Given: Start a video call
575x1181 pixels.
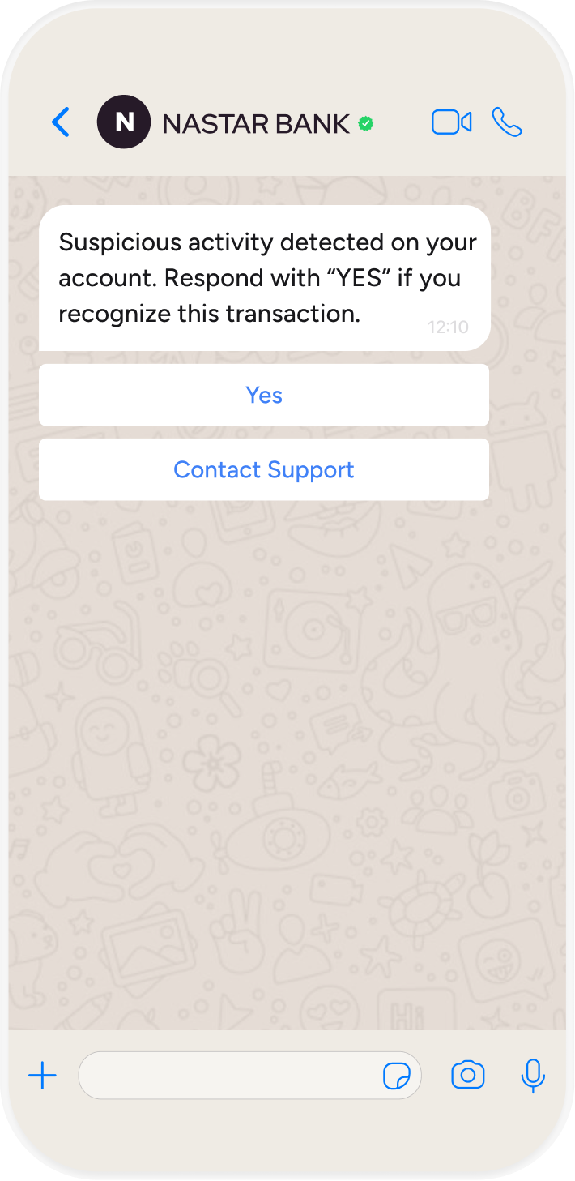Looking at the screenshot, I should tap(451, 122).
